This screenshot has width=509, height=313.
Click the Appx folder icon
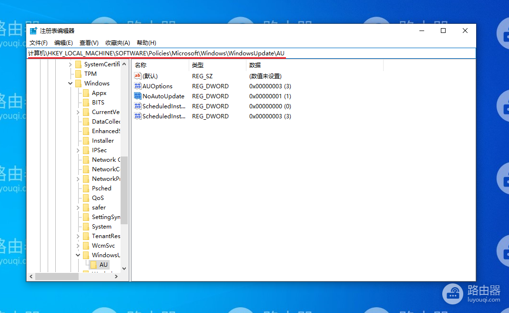click(86, 93)
